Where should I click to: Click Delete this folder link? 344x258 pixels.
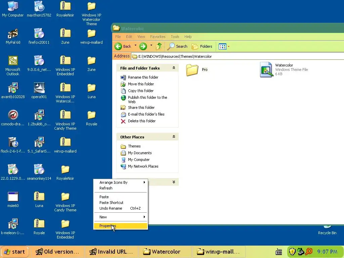click(x=142, y=121)
